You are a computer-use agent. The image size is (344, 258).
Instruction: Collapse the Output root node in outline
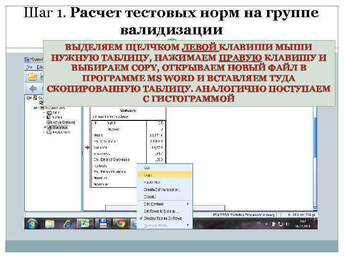29,98
